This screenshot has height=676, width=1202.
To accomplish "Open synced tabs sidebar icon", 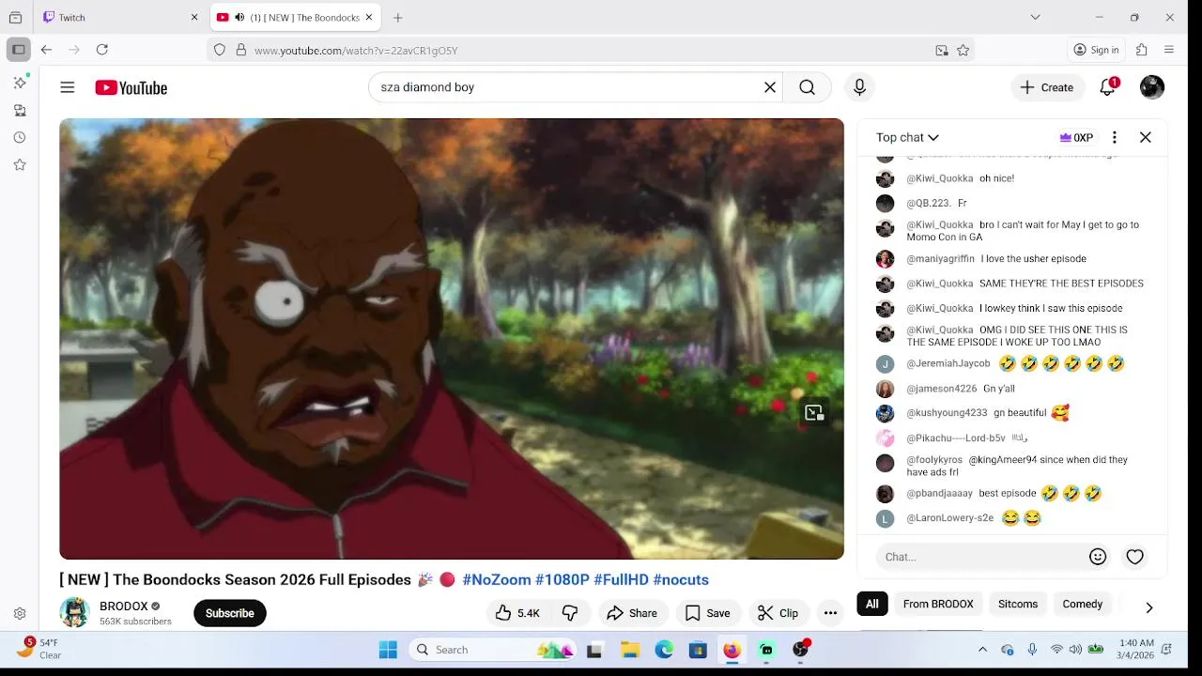I will coord(20,110).
